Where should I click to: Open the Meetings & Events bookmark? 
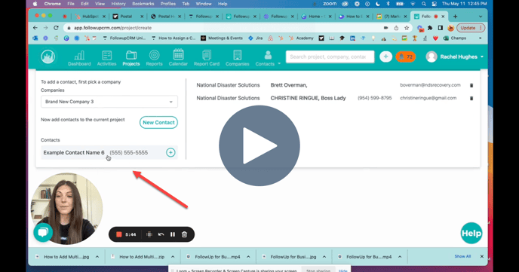pyautogui.click(x=222, y=38)
